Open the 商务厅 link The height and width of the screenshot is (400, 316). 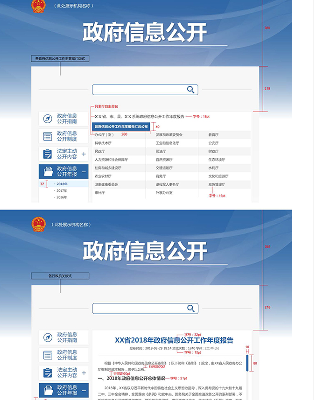(161, 176)
